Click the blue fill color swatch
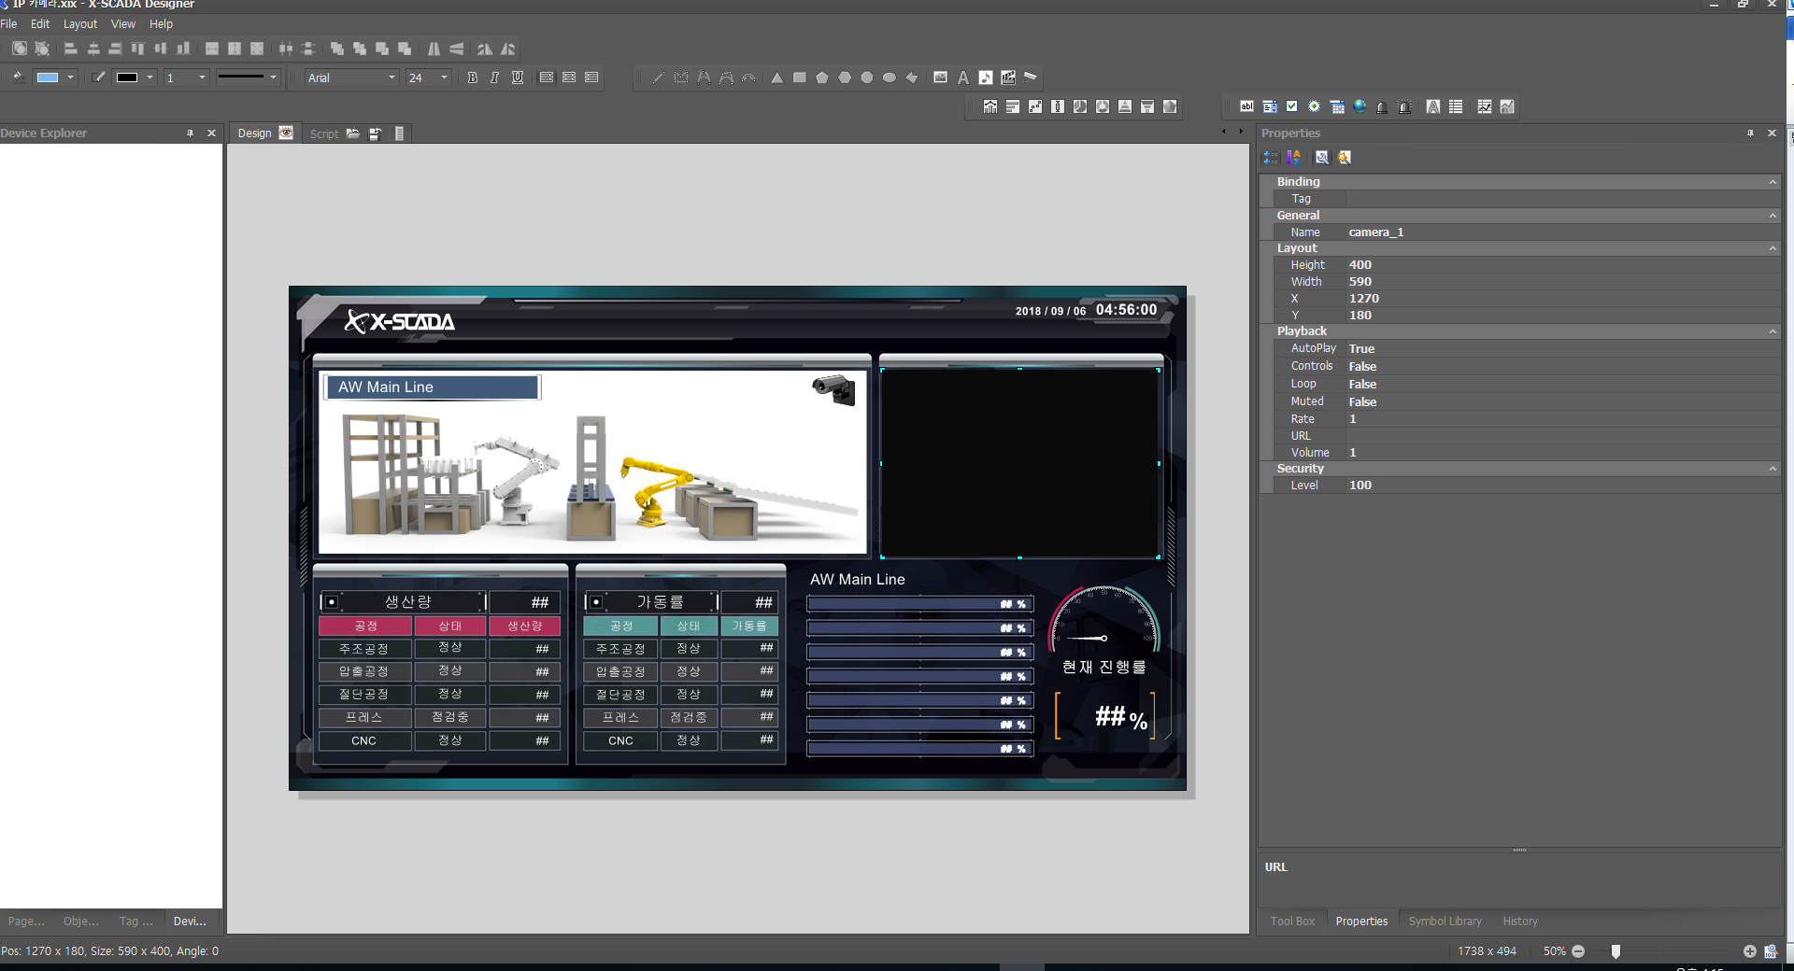1794x971 pixels. tap(48, 77)
